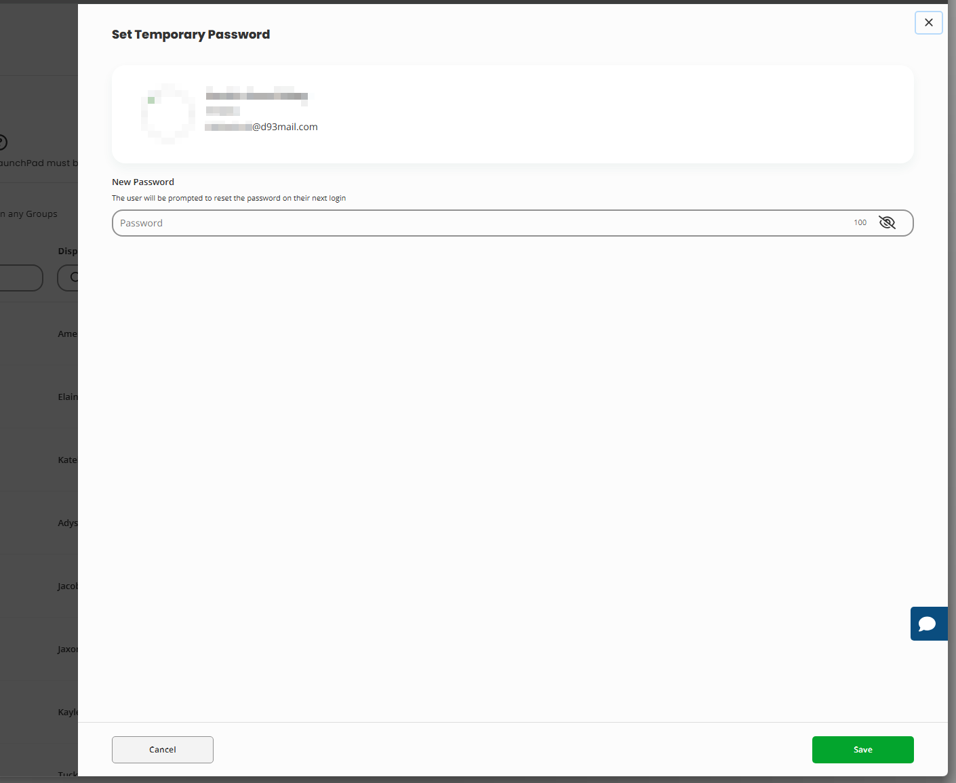Click the 'Disp' column header
The height and width of the screenshot is (783, 956).
coord(67,252)
